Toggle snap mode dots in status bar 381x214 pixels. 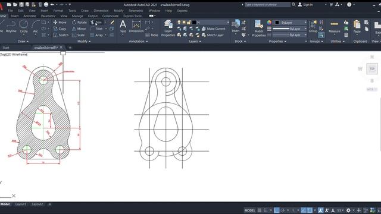(x=266, y=210)
